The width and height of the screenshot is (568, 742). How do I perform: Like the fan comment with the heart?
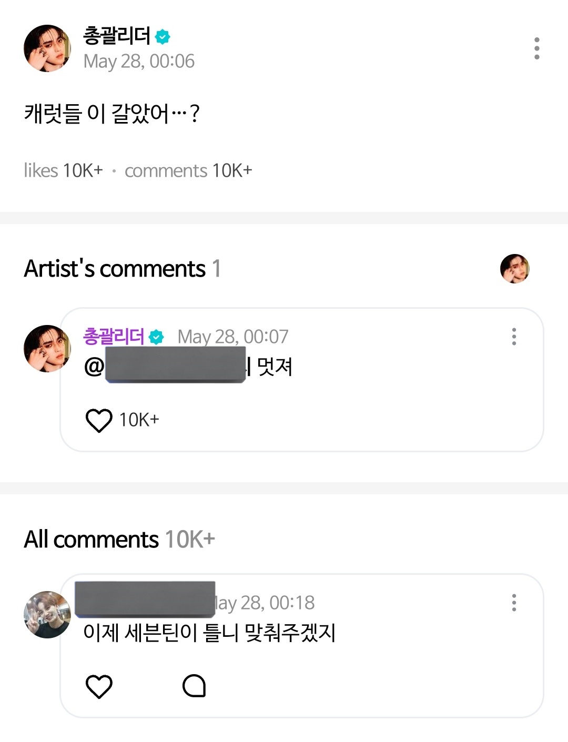click(99, 686)
